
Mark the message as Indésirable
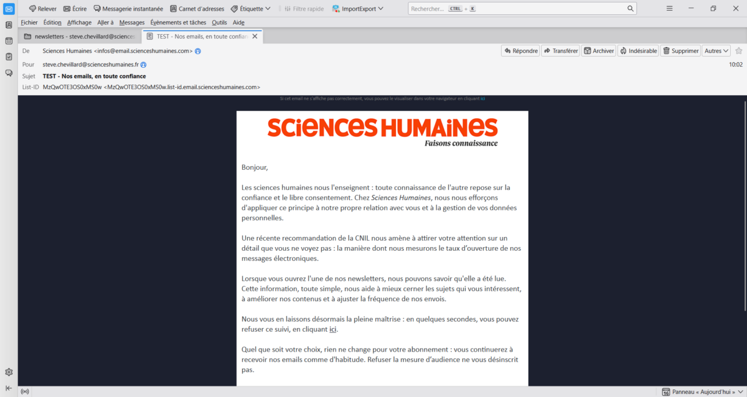(638, 51)
